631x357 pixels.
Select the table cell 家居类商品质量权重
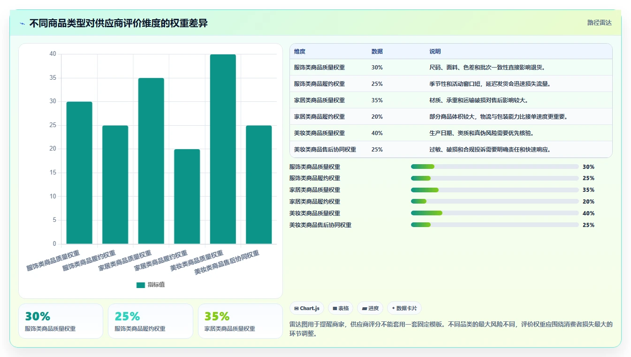[x=319, y=100]
